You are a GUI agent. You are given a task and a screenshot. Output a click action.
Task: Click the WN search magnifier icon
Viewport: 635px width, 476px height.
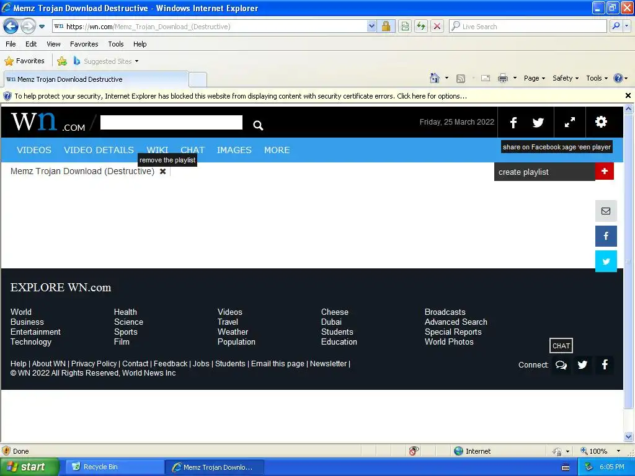(258, 125)
